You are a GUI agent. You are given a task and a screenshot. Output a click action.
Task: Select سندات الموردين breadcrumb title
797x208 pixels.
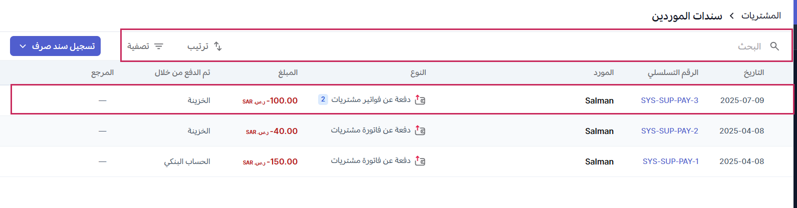[x=687, y=15]
